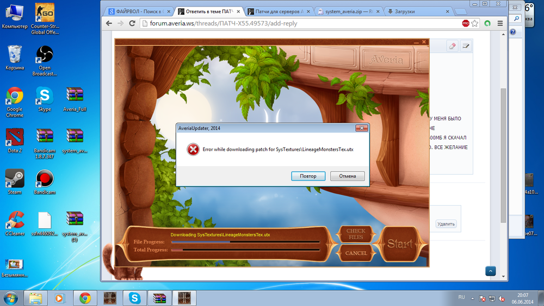Open the Chrome hamburger menu
This screenshot has width=544, height=306.
(x=500, y=23)
